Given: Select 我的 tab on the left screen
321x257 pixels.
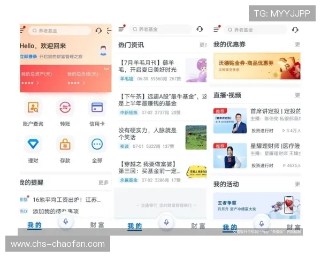Looking at the screenshot, I should (34, 225).
